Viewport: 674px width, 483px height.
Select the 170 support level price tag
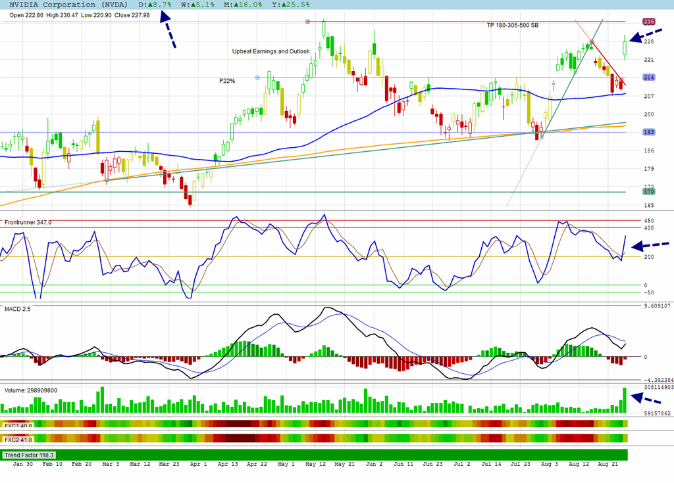(648, 191)
